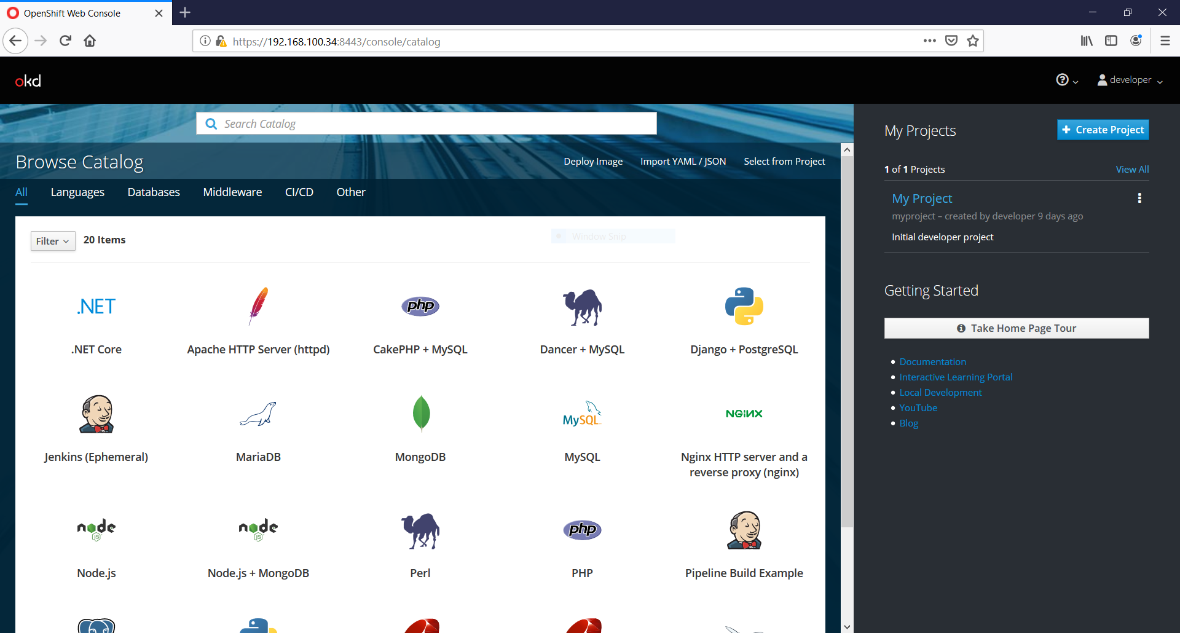Click the Firefox account avatar icon
Screen dimensions: 1180x633
[x=1136, y=41]
